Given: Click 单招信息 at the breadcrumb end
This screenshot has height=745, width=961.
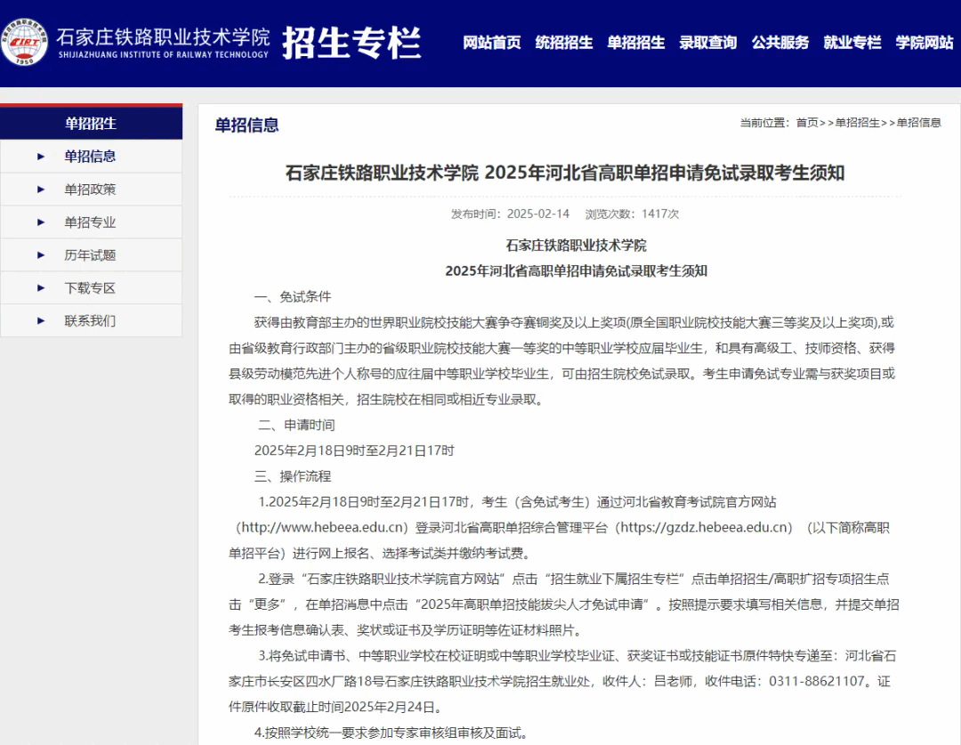Looking at the screenshot, I should tap(918, 123).
